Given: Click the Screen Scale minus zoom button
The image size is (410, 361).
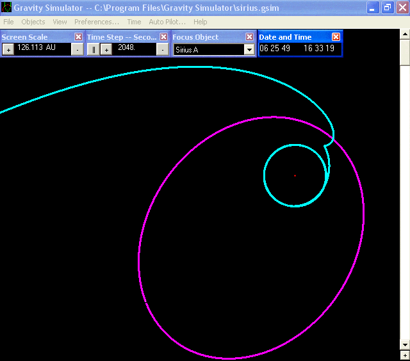Looking at the screenshot, I should click(x=77, y=50).
